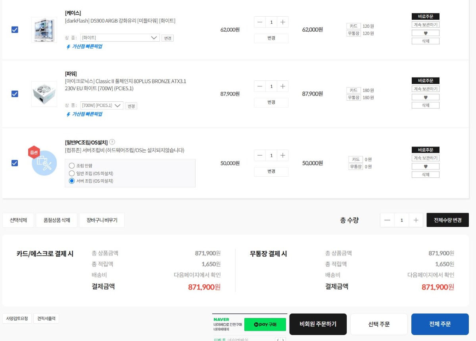Uncheck the darkFlash DS900 case checkbox

point(15,30)
